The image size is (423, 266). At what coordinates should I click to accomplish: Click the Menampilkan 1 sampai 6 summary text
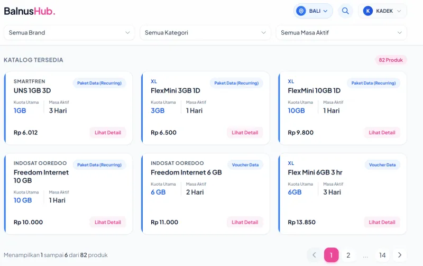(56, 255)
